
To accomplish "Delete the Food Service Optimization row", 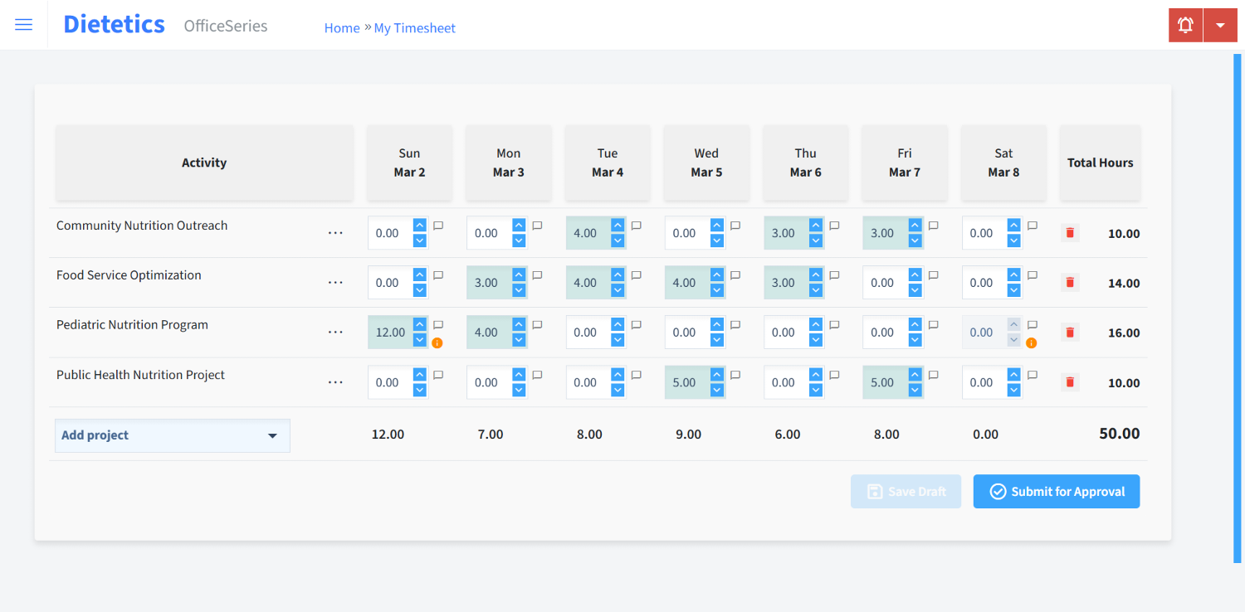I will 1069,282.
